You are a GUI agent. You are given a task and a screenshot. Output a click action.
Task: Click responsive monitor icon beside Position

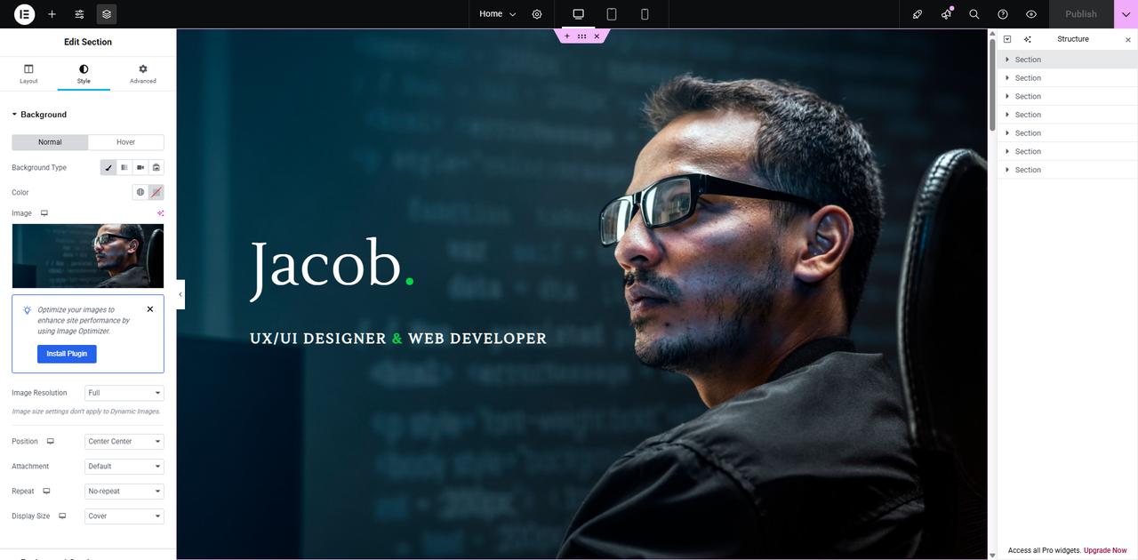pos(51,441)
